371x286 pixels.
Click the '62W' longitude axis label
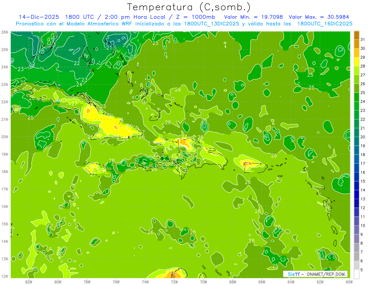click(x=320, y=282)
